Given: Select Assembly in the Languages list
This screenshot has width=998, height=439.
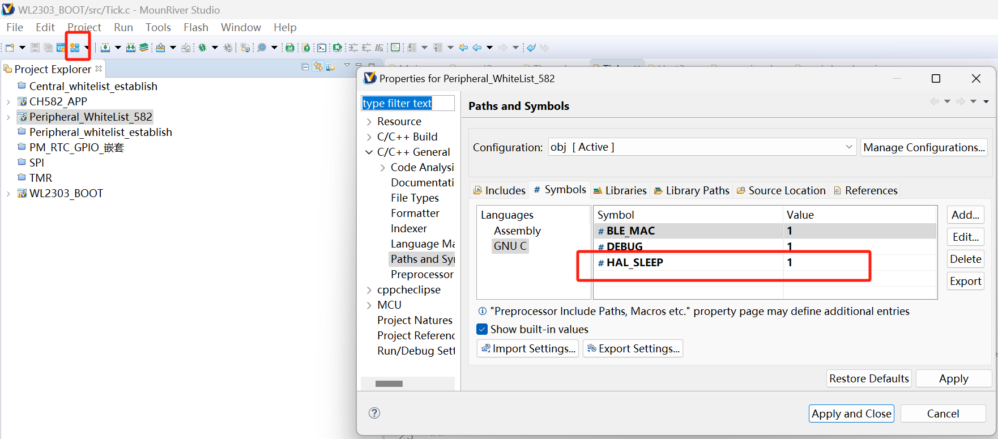Looking at the screenshot, I should [x=517, y=231].
